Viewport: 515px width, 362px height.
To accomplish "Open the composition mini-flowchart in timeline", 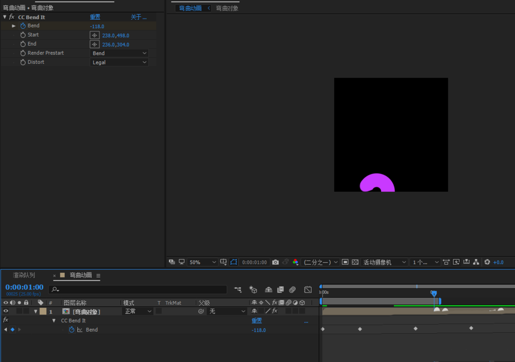I will pos(238,289).
